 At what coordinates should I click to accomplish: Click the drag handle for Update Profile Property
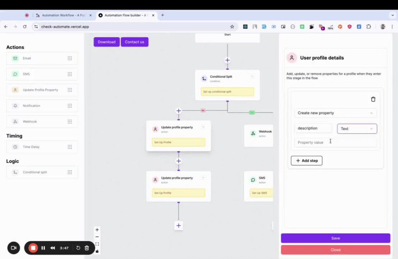pyautogui.click(x=70, y=90)
